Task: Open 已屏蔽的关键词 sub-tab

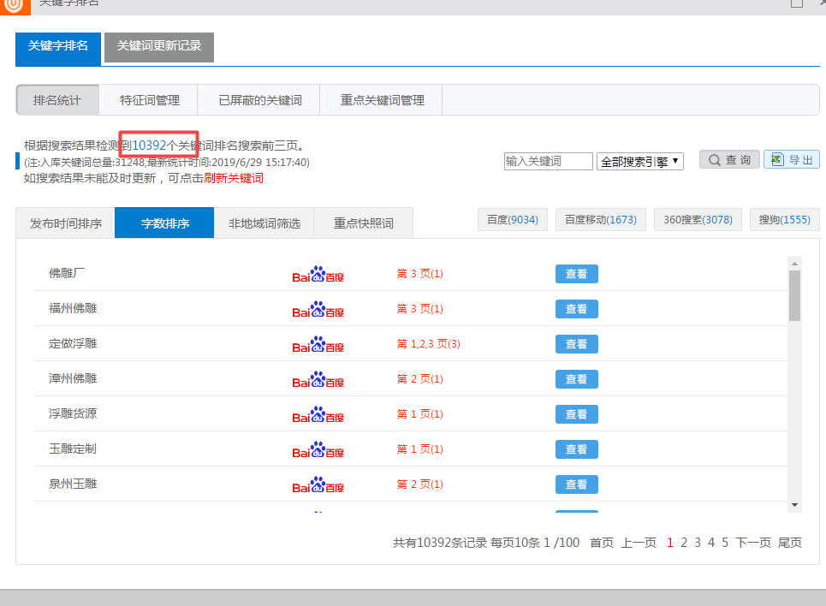Action: click(260, 100)
